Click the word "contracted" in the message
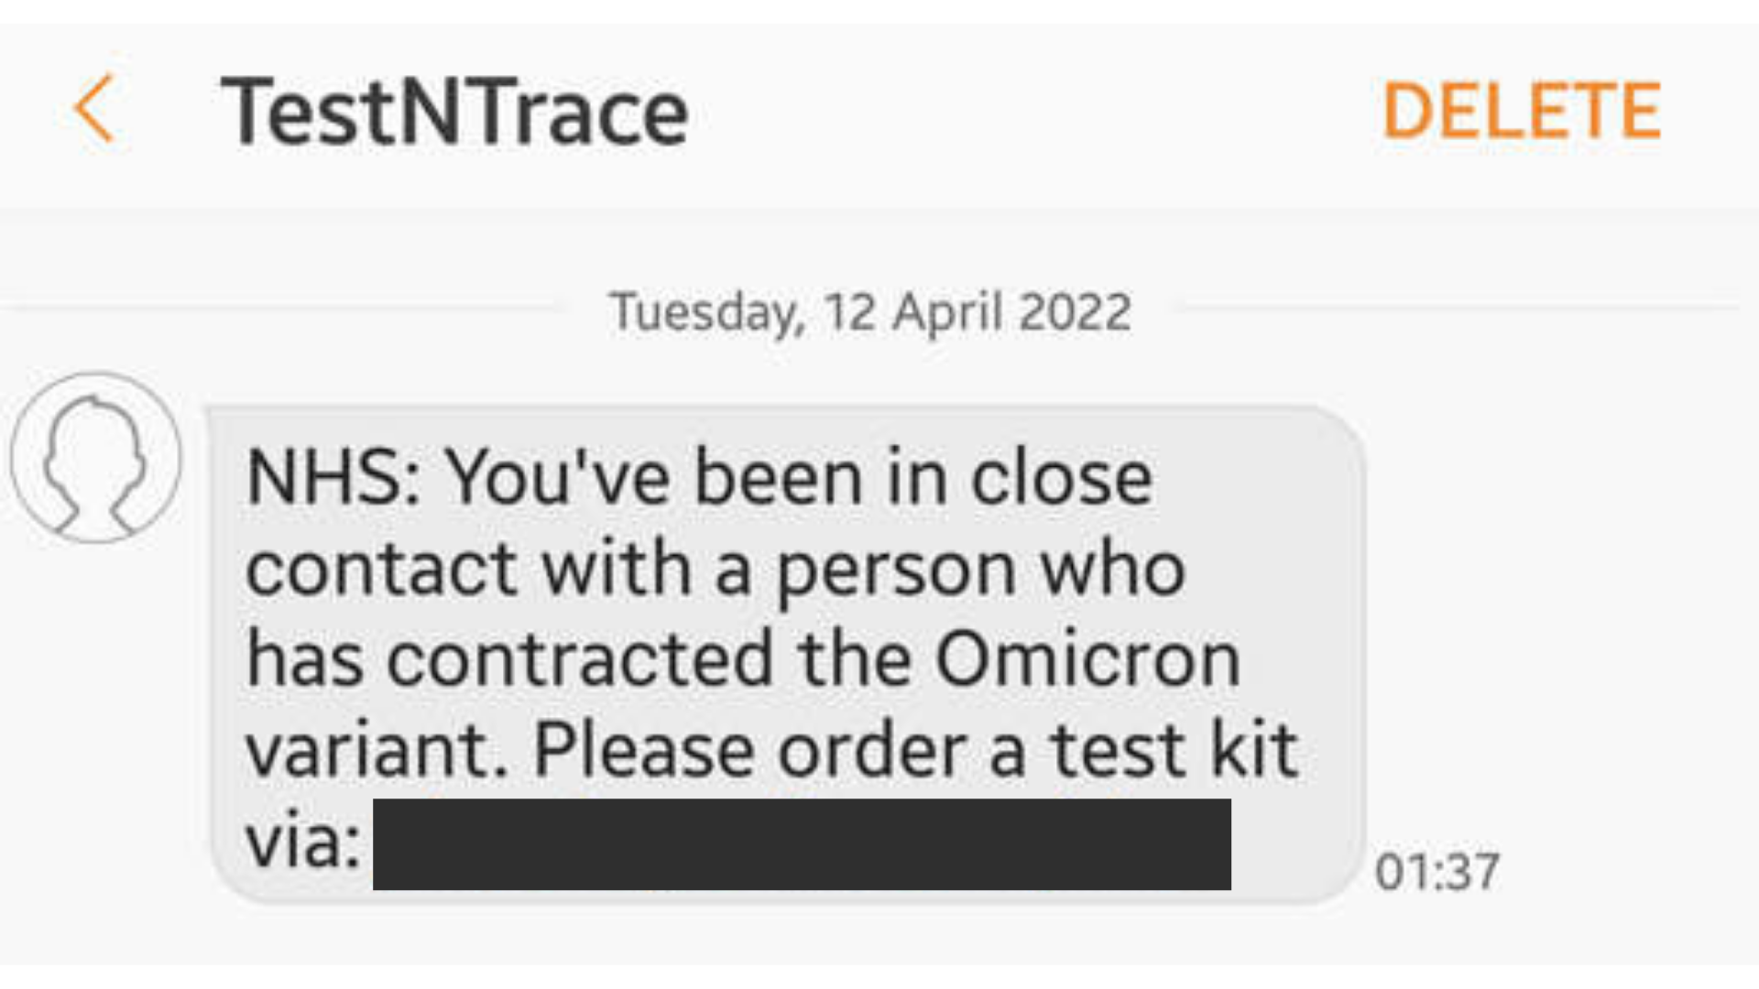1759x989 pixels. [581, 659]
